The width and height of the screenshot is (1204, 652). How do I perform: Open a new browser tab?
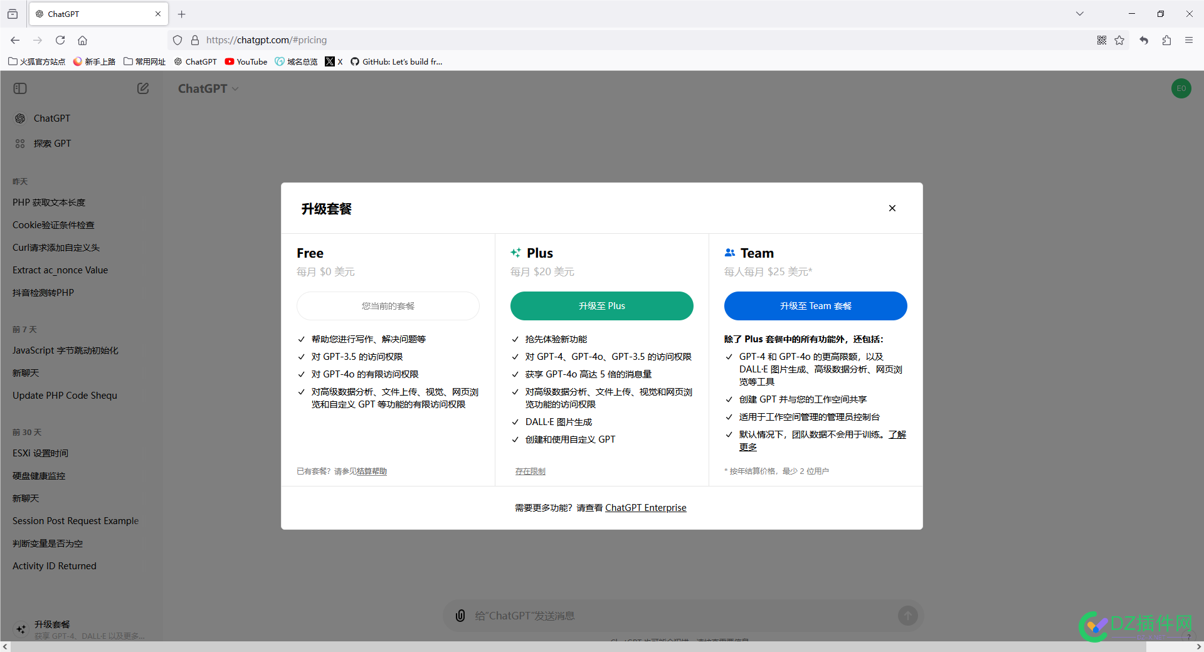pos(182,14)
